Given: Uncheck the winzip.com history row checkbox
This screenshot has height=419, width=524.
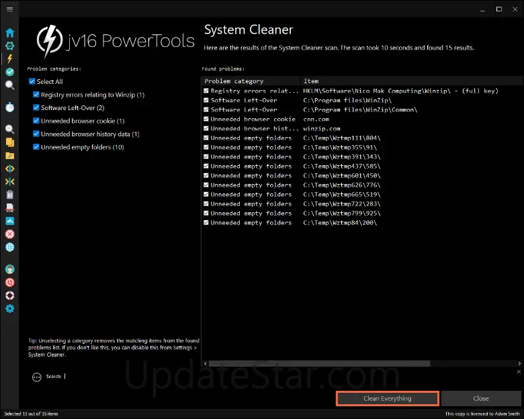Looking at the screenshot, I should click(x=206, y=128).
